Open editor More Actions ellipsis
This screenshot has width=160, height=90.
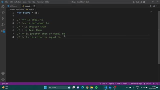(157, 6)
